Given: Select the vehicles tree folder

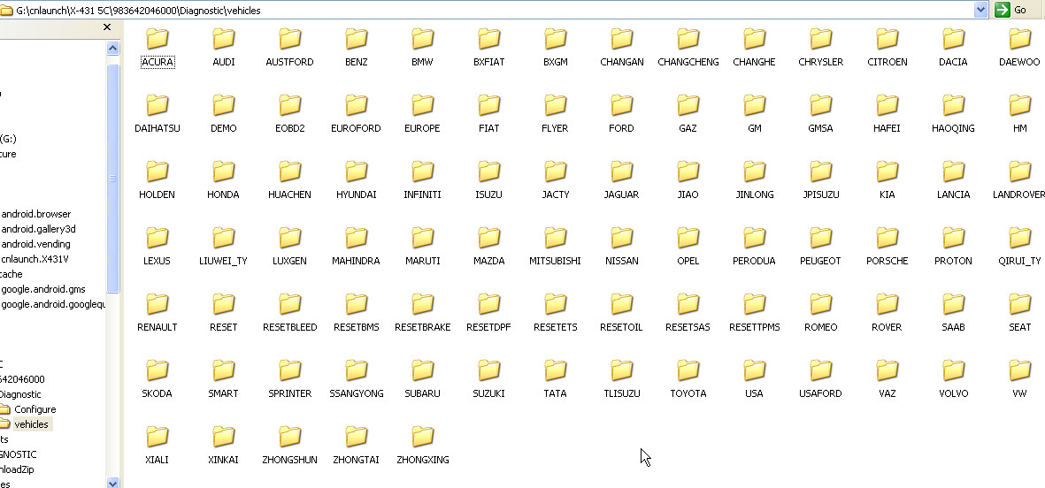Looking at the screenshot, I should [31, 424].
